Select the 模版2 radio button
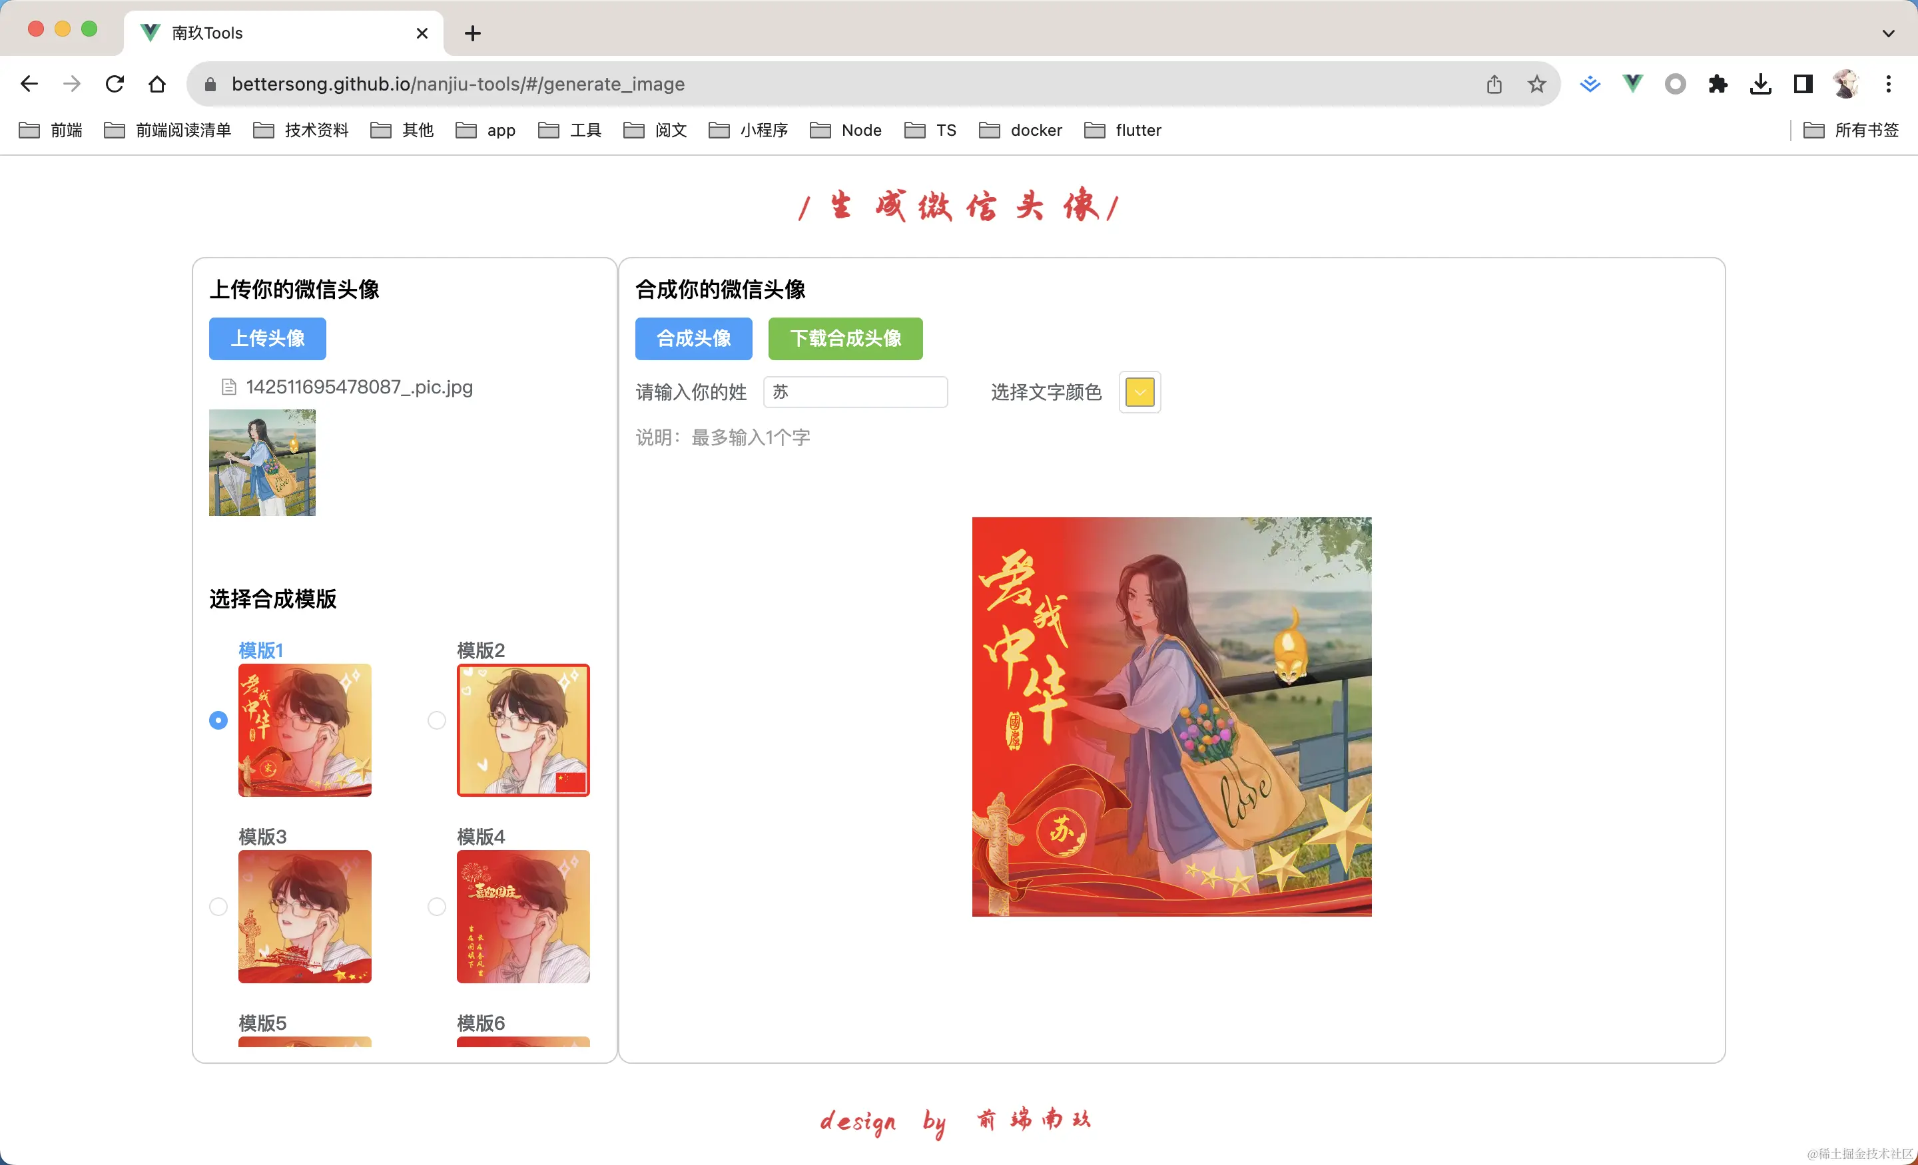The height and width of the screenshot is (1165, 1918). (437, 720)
